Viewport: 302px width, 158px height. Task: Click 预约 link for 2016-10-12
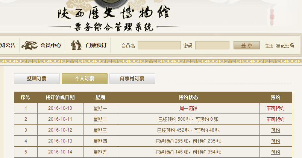tap(275, 130)
